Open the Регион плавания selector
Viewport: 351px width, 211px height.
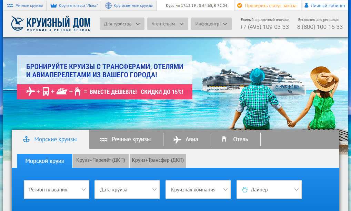[57, 189]
